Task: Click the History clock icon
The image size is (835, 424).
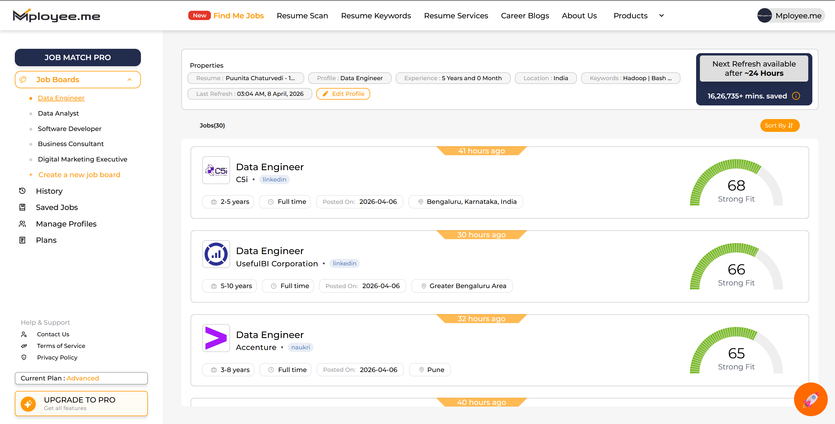Action: pos(22,191)
